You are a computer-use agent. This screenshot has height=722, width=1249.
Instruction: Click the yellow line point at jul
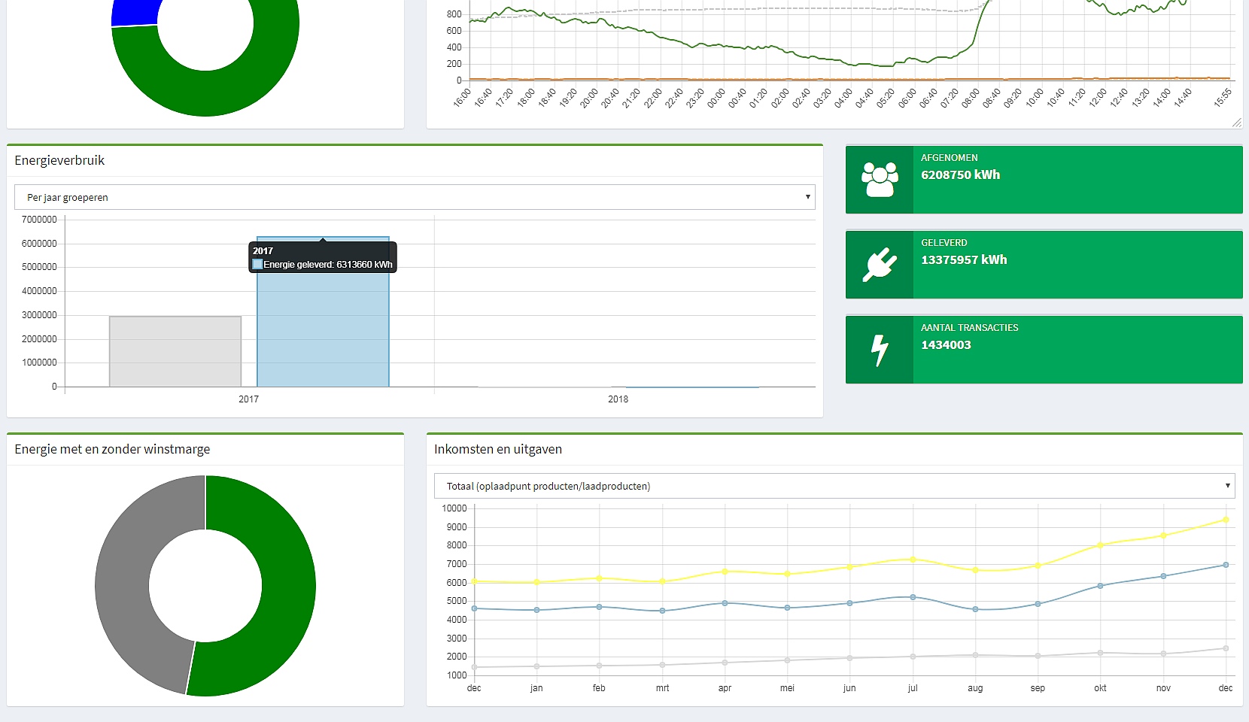click(x=913, y=560)
